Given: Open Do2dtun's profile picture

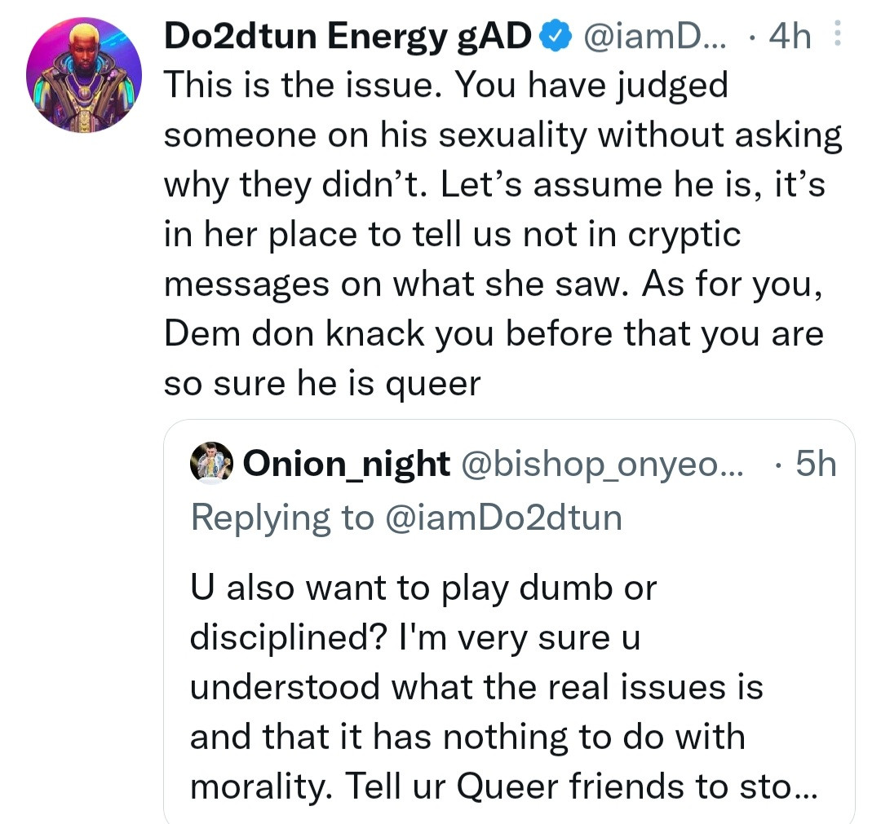Looking at the screenshot, I should 84,73.
